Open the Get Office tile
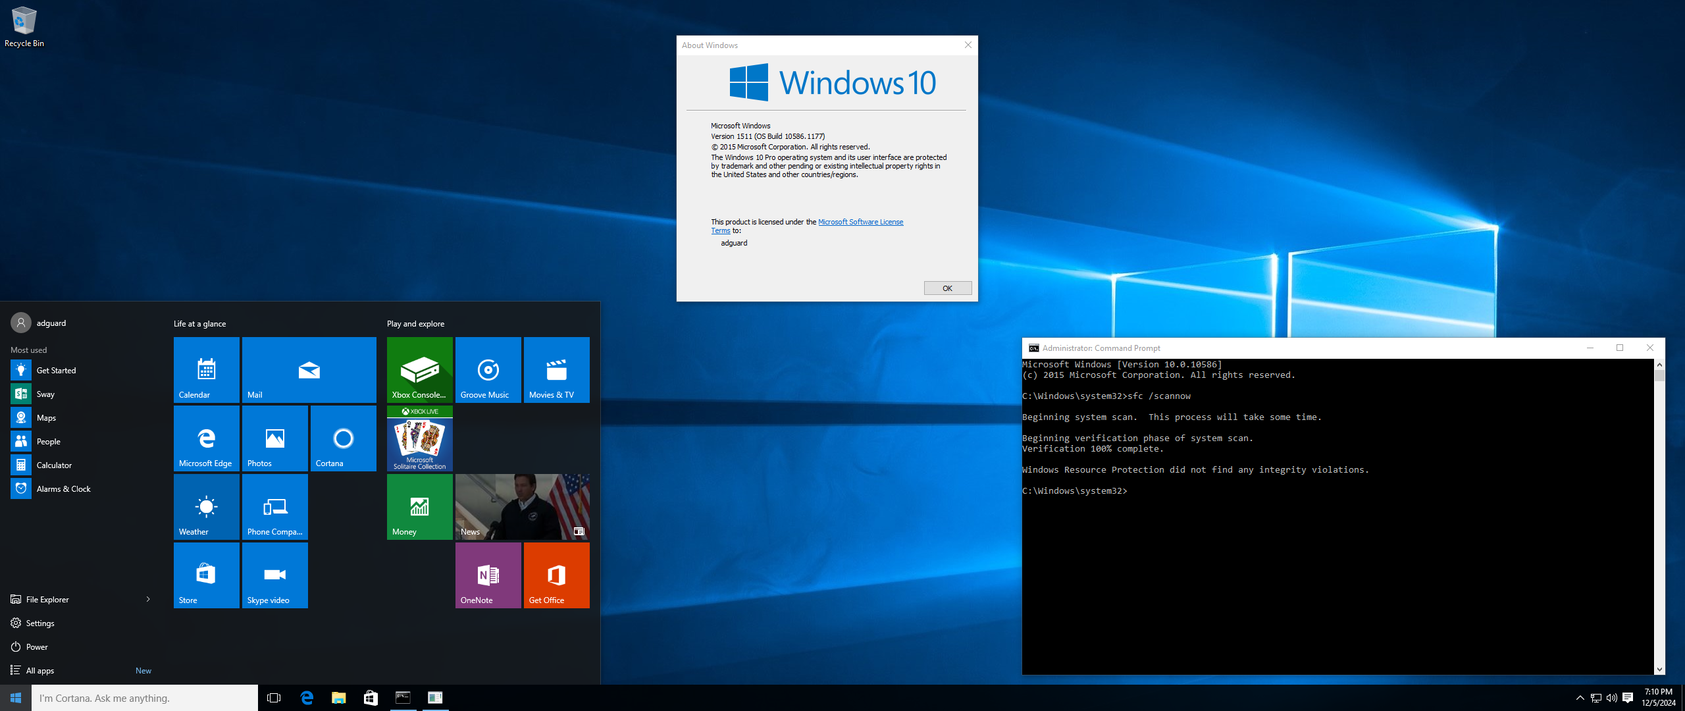The width and height of the screenshot is (1685, 711). 556,575
